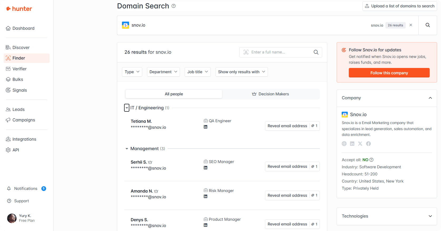Screen dimensions: 441x231
Task: Open Verifier in the sidebar
Action: [x=19, y=69]
